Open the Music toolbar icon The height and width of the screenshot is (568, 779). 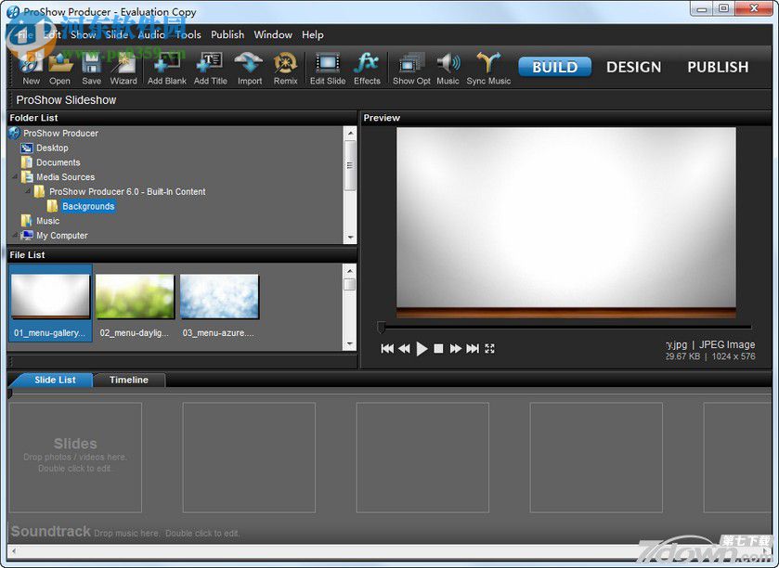click(x=448, y=67)
